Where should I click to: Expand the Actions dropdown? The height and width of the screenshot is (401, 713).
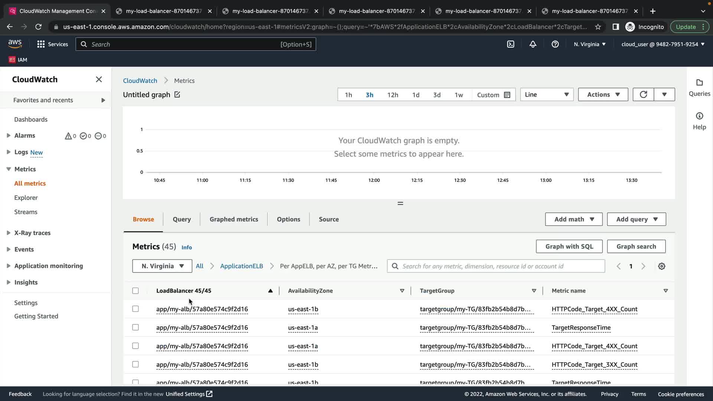[x=603, y=94]
